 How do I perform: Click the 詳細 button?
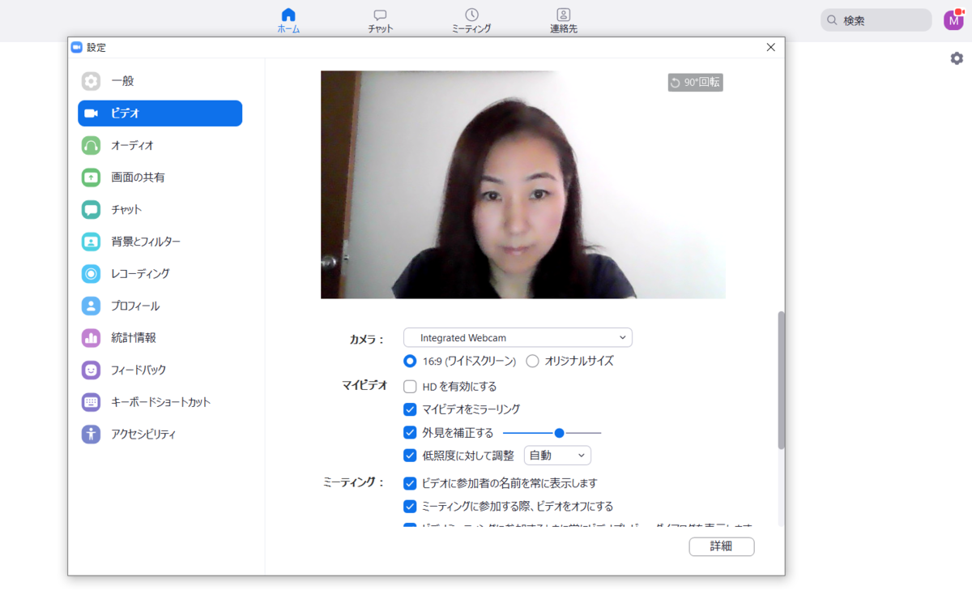[x=722, y=546]
